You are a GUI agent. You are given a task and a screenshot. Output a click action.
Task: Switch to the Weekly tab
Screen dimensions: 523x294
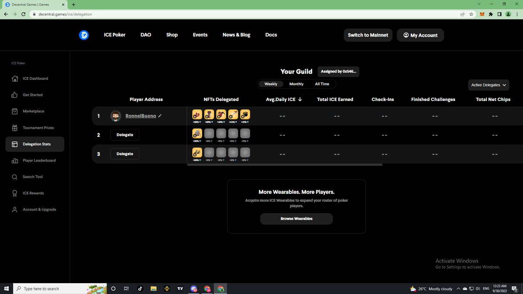(x=271, y=84)
